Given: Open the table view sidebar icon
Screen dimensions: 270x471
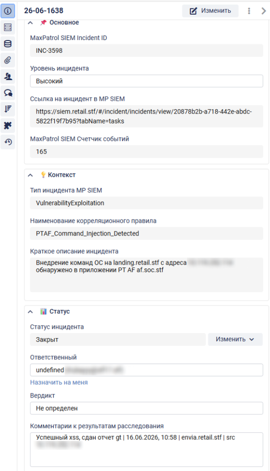Looking at the screenshot, I should click(8, 27).
